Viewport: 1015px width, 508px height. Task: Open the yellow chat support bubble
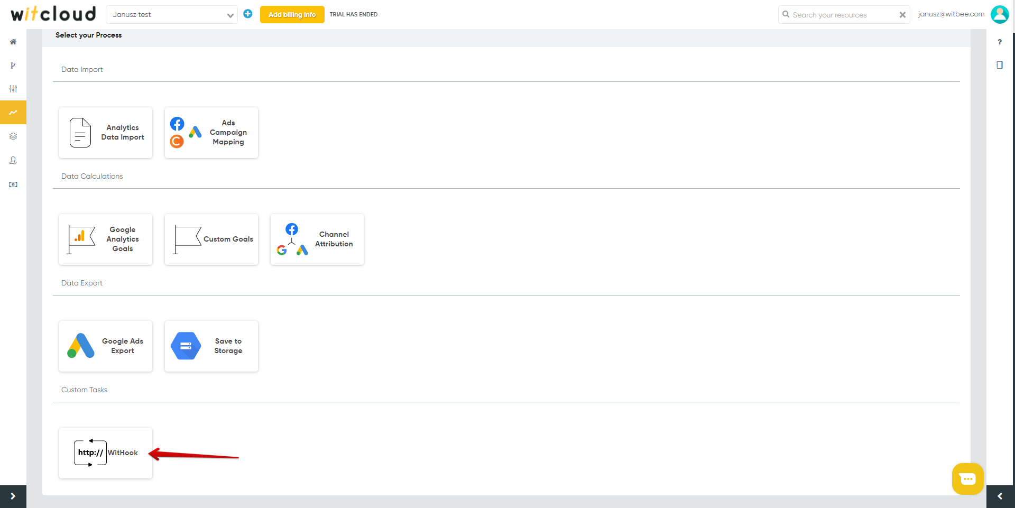pos(967,479)
